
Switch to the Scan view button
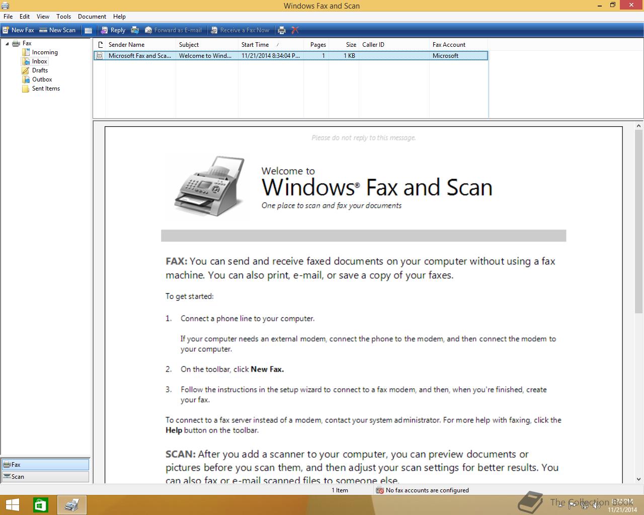click(x=45, y=477)
